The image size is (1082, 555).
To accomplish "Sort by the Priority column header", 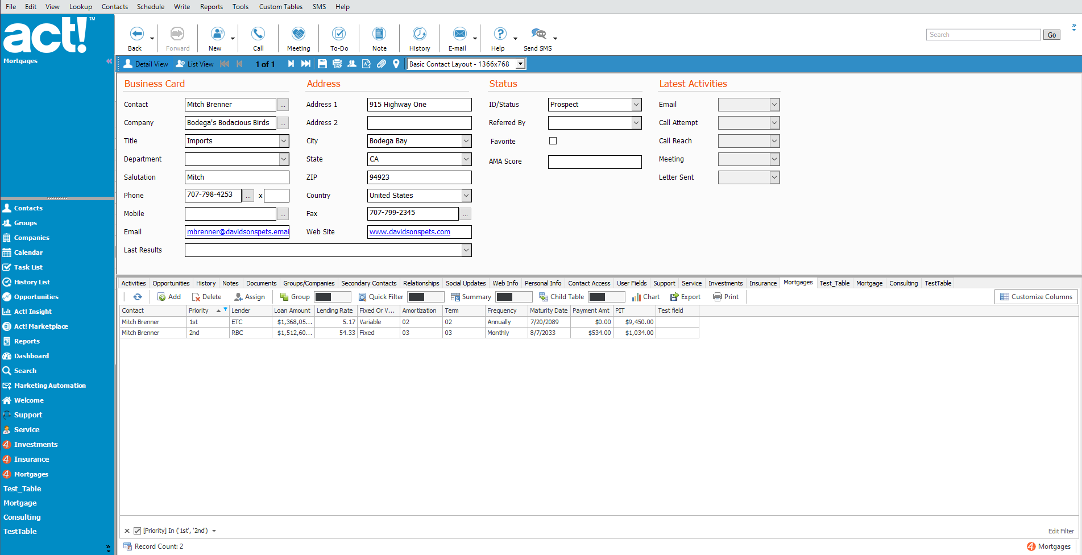I will (208, 310).
